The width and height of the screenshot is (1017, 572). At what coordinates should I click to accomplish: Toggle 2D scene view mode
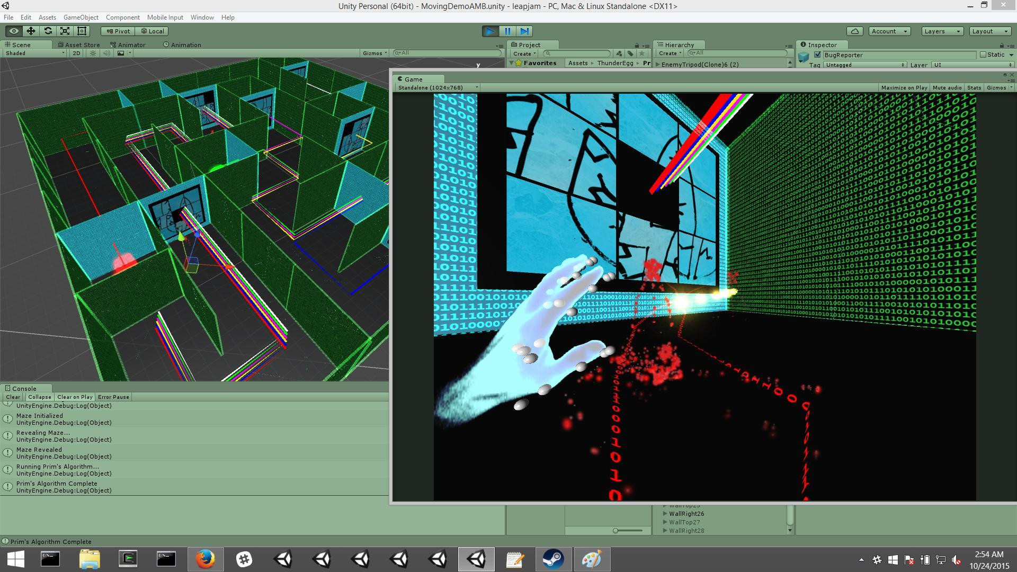click(76, 53)
